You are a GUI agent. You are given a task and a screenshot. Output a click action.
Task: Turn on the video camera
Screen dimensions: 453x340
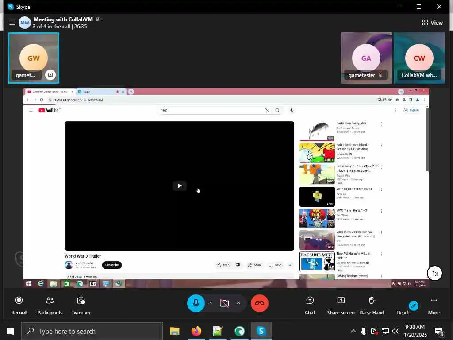pos(224,303)
